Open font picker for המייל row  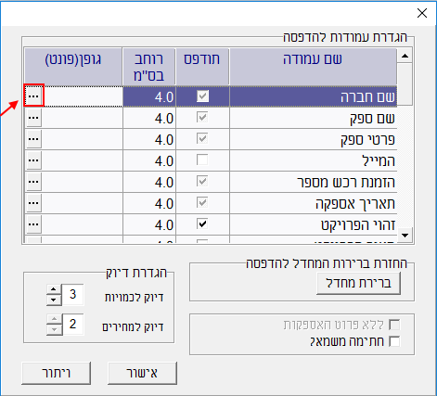pos(33,160)
